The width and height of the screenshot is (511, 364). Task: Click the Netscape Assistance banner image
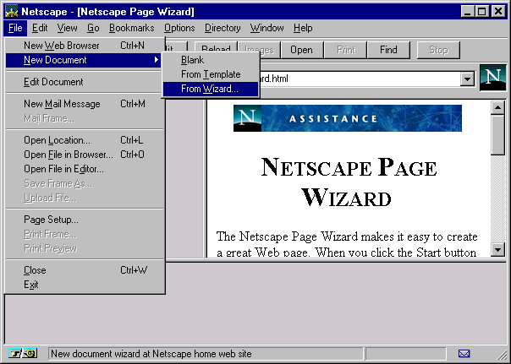(x=348, y=118)
